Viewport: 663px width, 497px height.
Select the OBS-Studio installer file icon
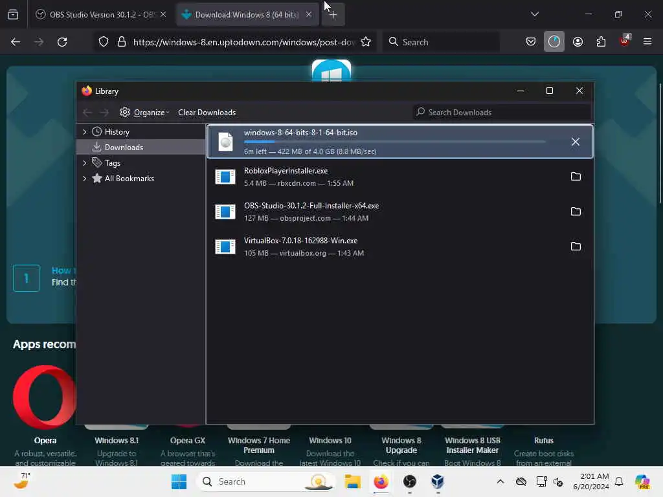coord(225,212)
